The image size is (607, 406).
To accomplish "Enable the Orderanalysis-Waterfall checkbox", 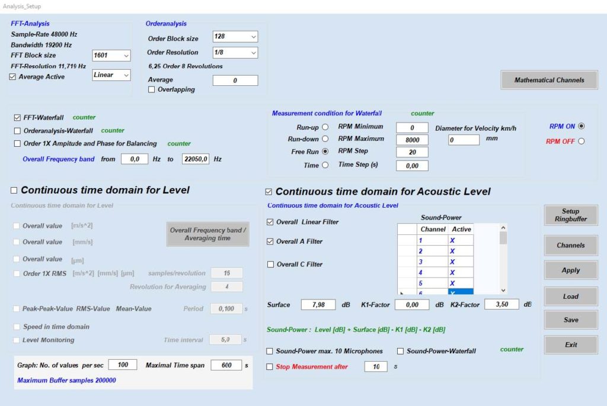I will tap(17, 131).
